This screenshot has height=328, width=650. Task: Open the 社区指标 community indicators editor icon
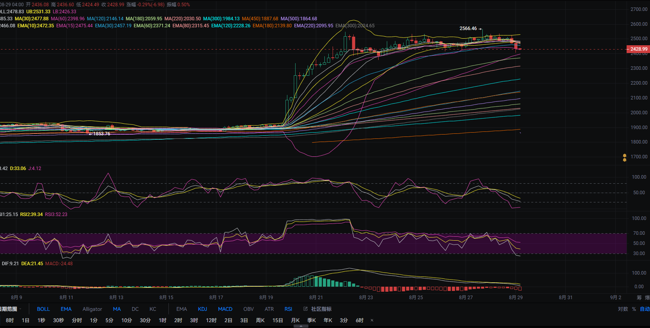pos(306,309)
